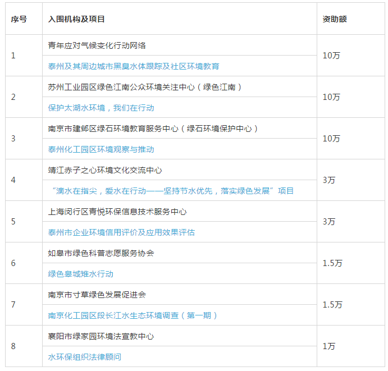Open link 泰州化工园区环境观察与推动
The image size is (388, 371).
101,149
